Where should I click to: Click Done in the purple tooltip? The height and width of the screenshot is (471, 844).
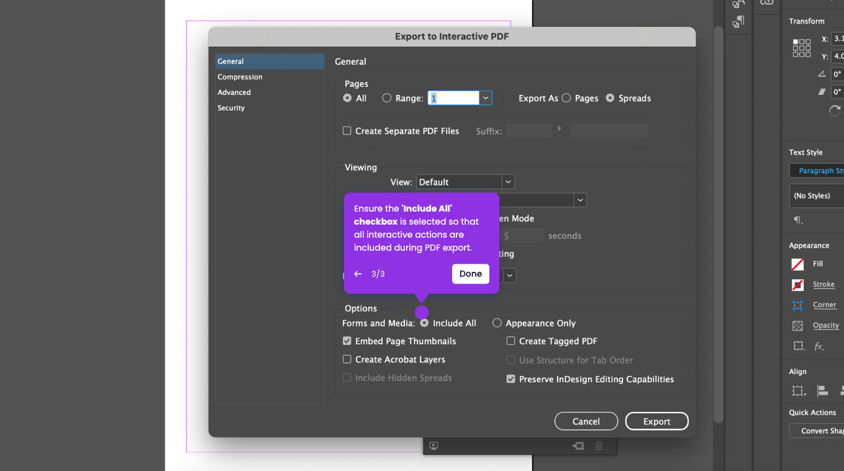(x=470, y=274)
